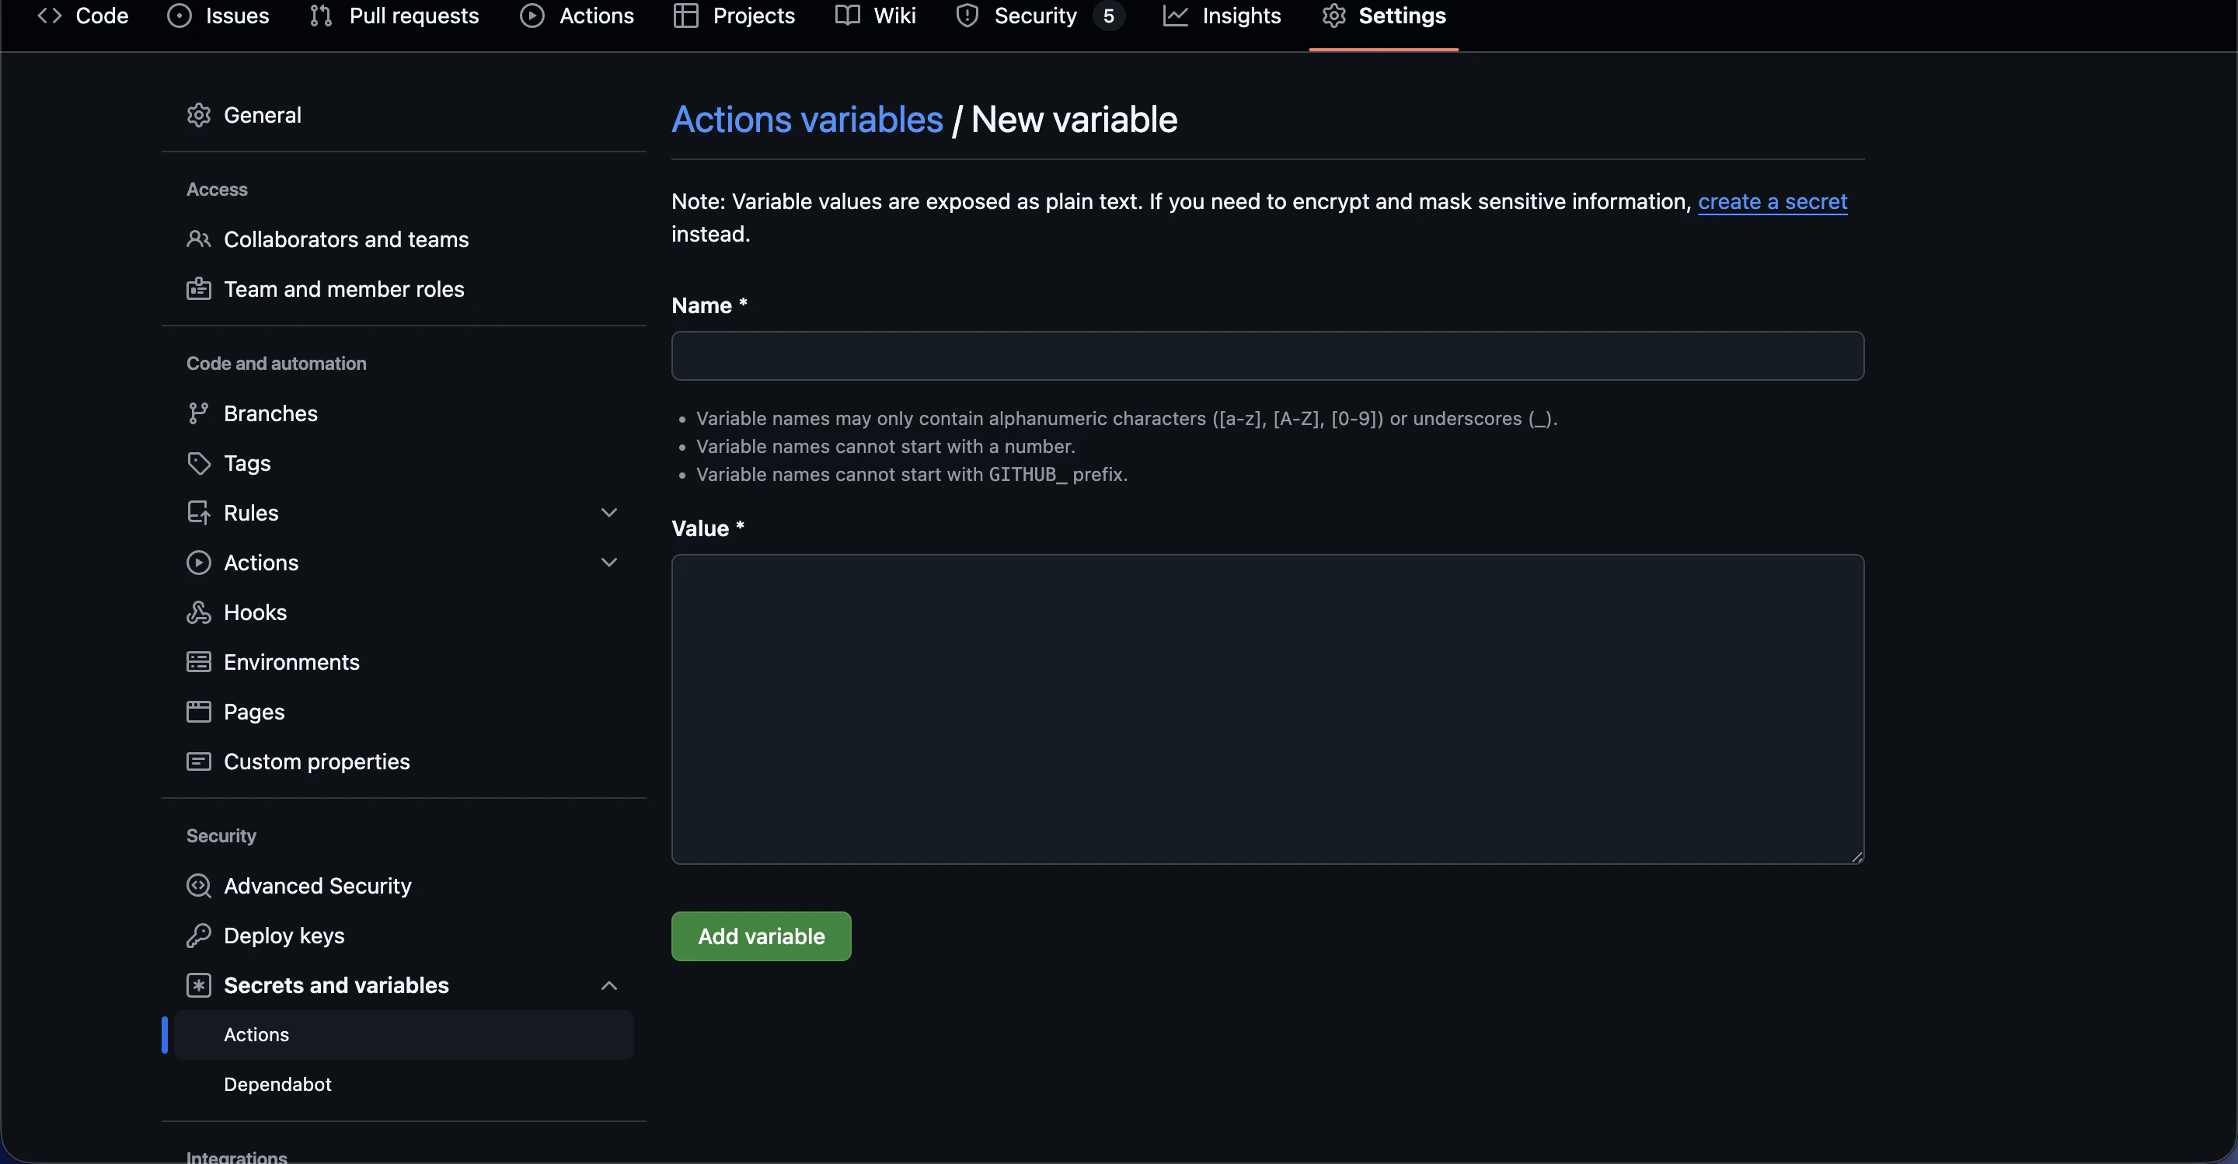Click the Value textarea resize handle
The height and width of the screenshot is (1164, 2238).
[1856, 856]
